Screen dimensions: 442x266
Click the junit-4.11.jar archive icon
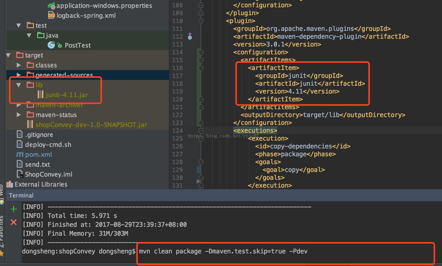coord(41,94)
